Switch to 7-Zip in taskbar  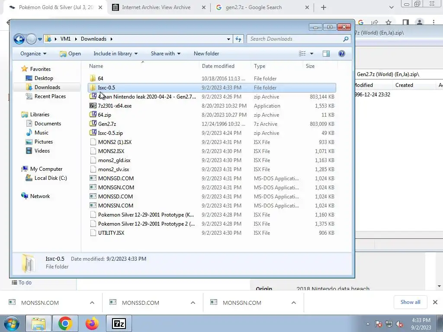[x=119, y=323]
